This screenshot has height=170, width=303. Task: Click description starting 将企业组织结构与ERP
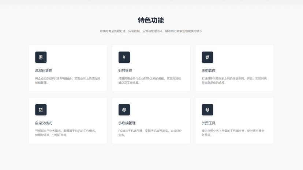68,81
